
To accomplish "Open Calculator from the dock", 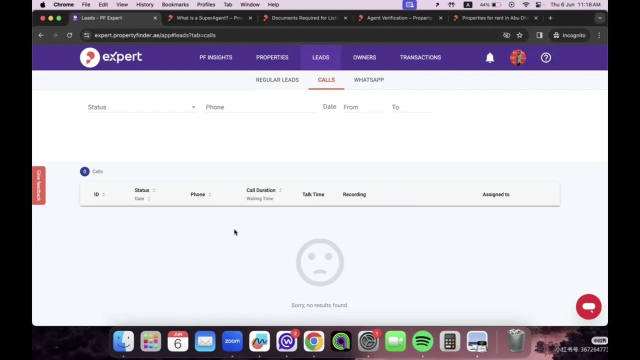I will (x=449, y=341).
